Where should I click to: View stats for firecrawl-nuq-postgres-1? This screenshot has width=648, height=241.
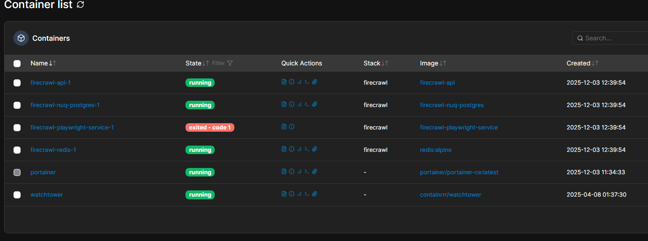pos(299,104)
